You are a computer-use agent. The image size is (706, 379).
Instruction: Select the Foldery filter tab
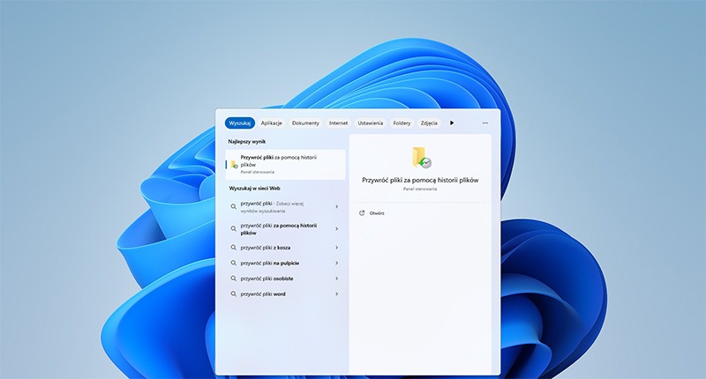point(402,123)
